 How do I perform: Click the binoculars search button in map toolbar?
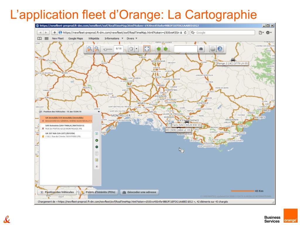click(x=201, y=49)
